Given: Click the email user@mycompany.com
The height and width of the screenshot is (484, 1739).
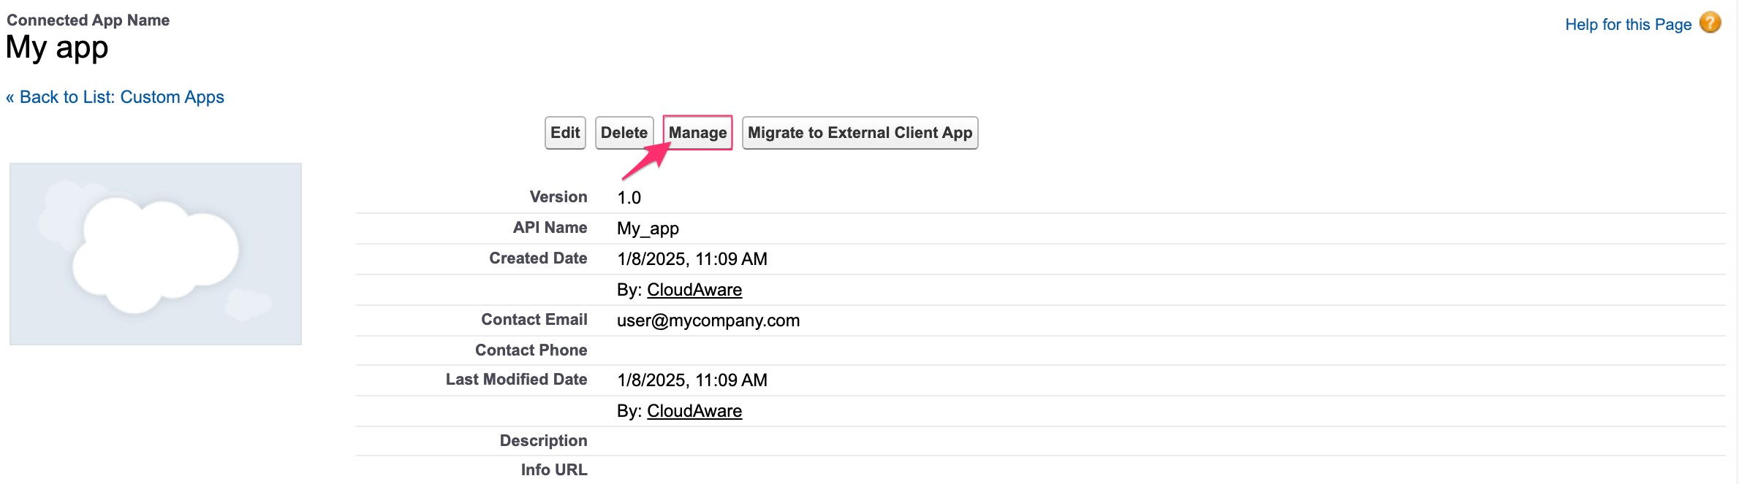Looking at the screenshot, I should [708, 320].
